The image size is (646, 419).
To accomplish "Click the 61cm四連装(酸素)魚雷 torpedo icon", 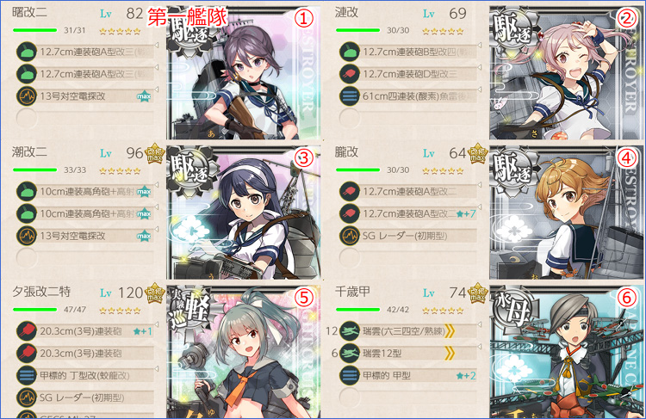I will 350,96.
